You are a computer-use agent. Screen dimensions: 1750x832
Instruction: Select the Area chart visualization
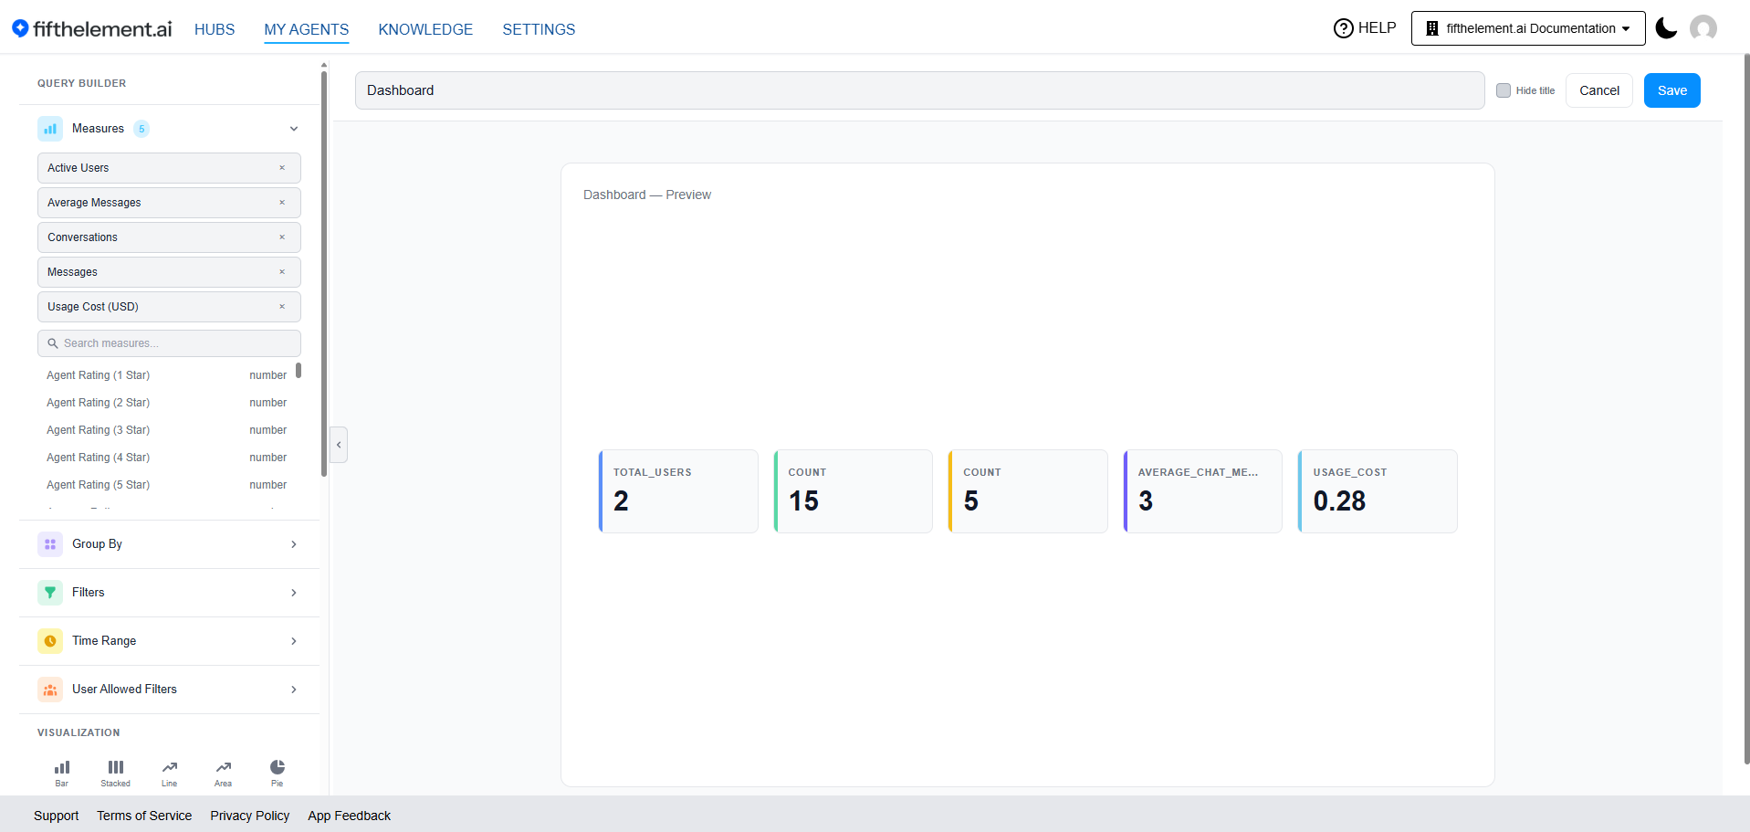tap(224, 773)
